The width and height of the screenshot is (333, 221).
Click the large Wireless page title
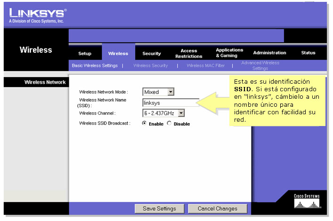pos(36,50)
